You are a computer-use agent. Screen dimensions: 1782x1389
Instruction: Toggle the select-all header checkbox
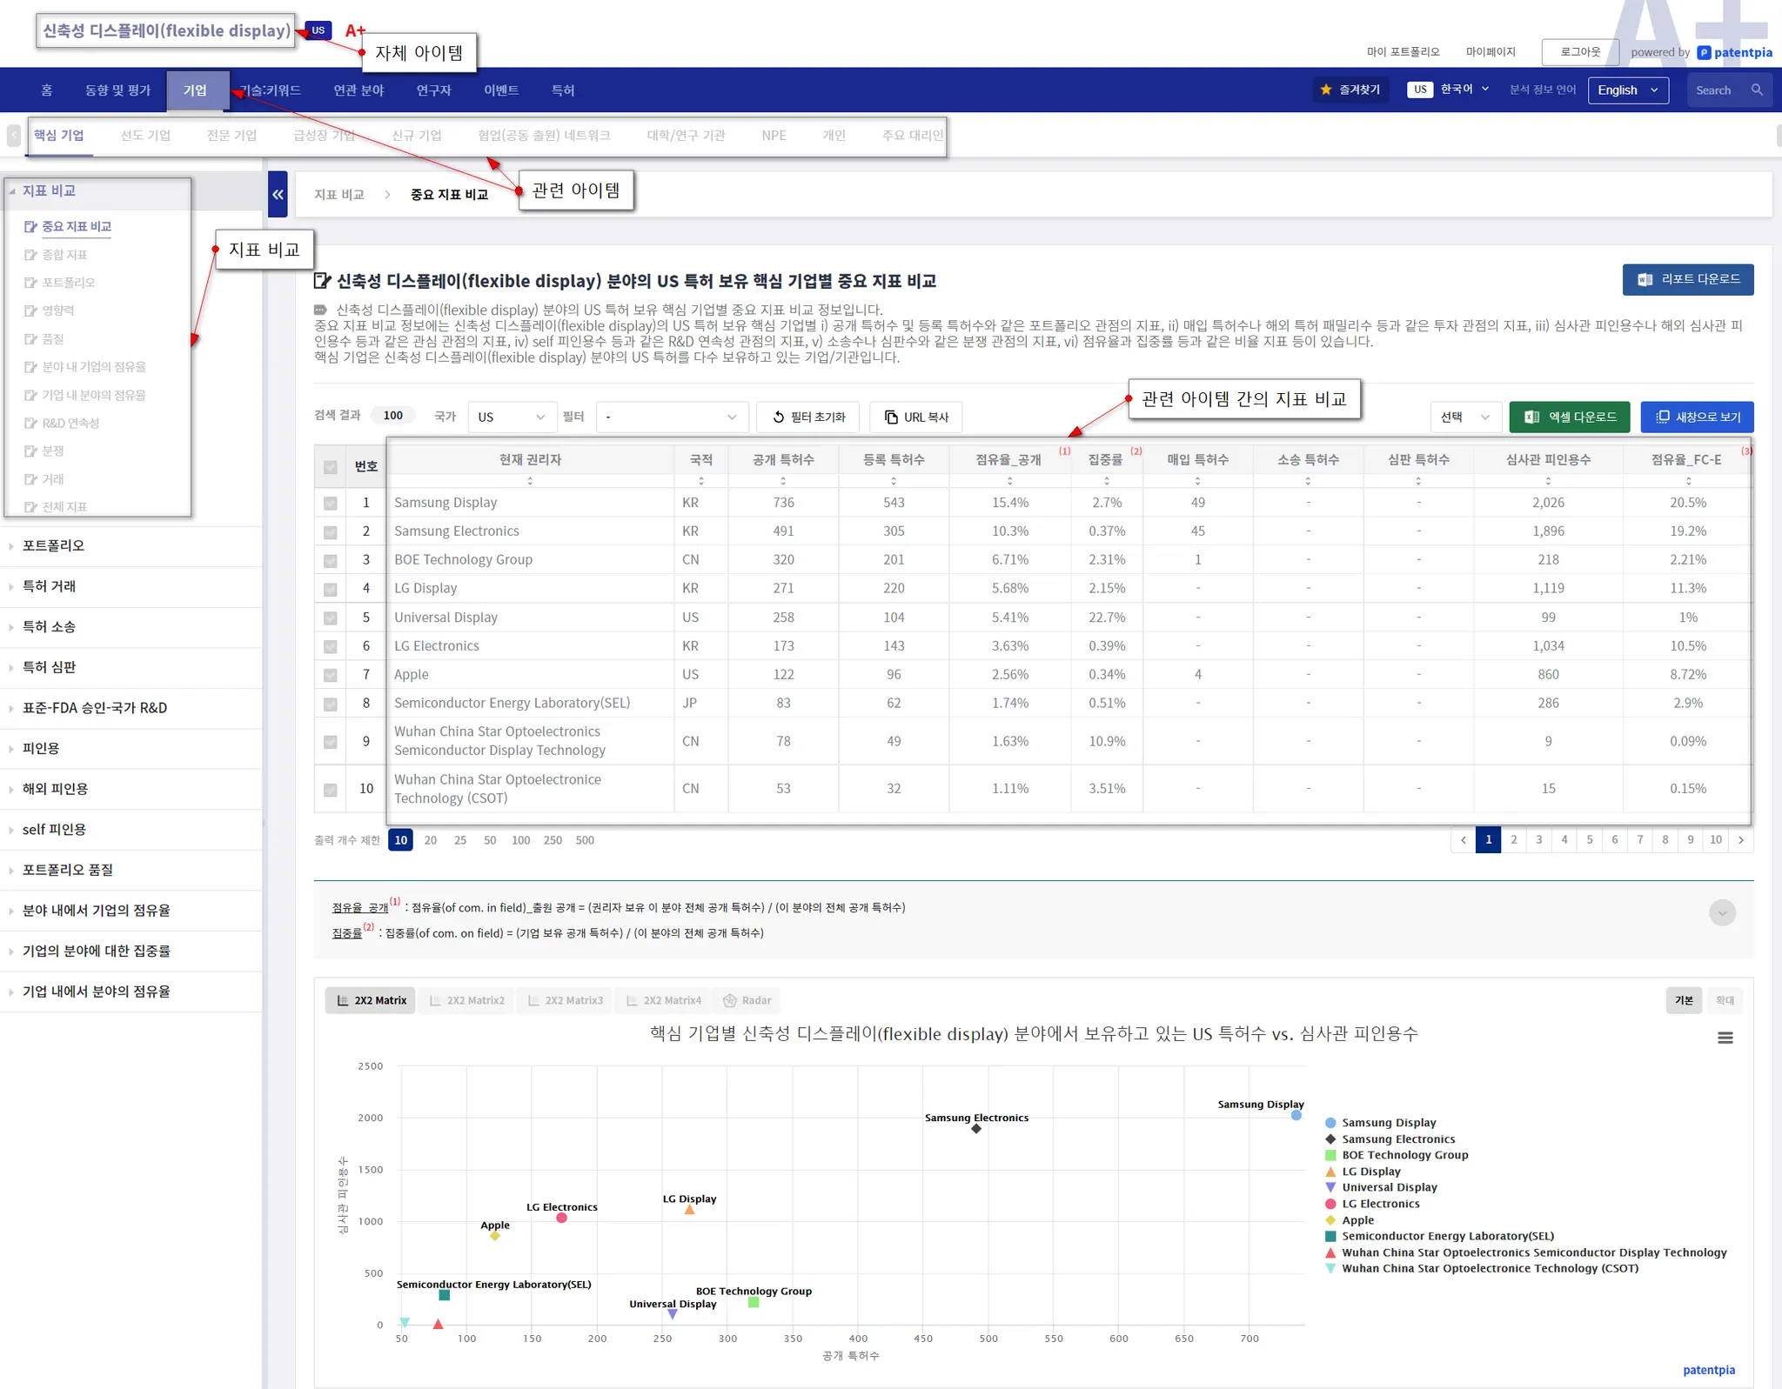tap(330, 467)
